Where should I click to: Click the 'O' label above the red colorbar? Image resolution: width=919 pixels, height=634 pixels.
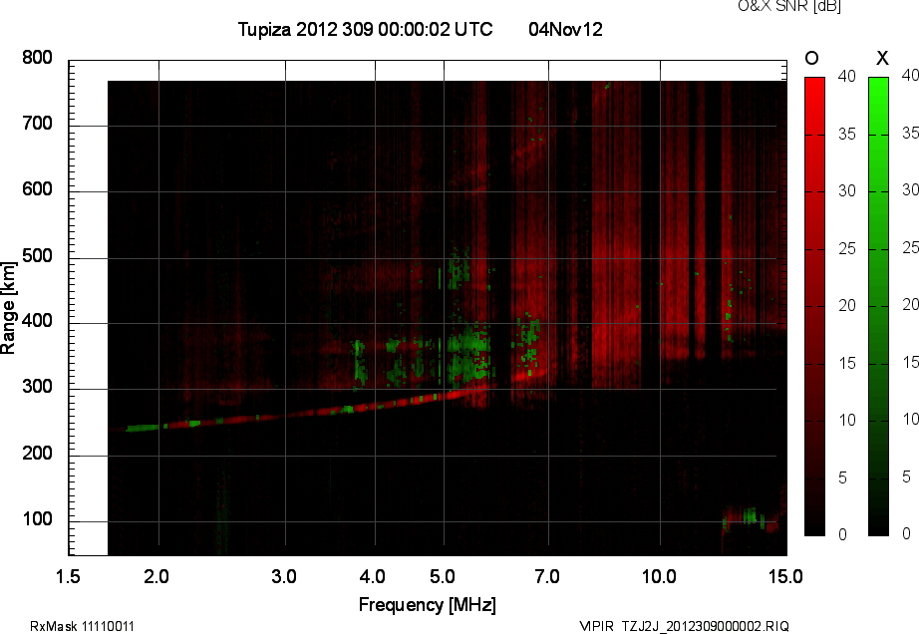(811, 58)
